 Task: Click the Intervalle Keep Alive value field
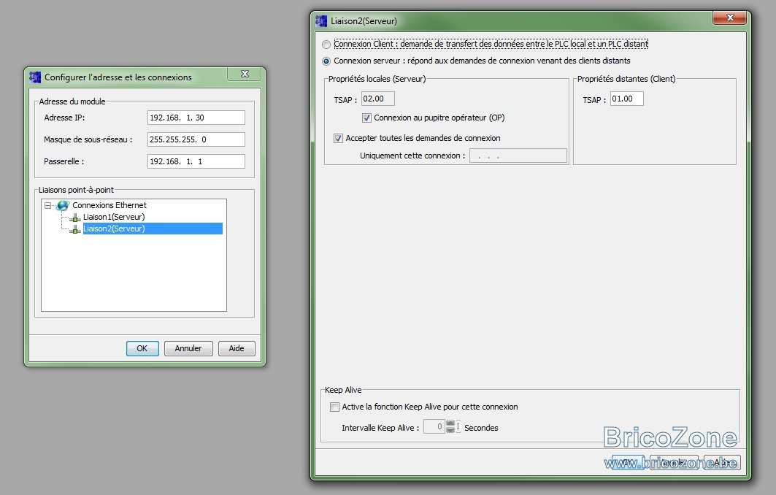point(434,426)
